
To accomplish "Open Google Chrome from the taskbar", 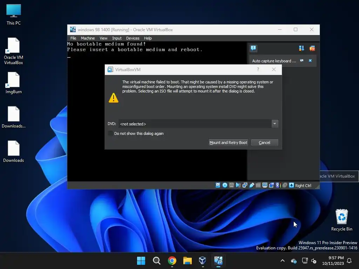I will click(x=172, y=261).
